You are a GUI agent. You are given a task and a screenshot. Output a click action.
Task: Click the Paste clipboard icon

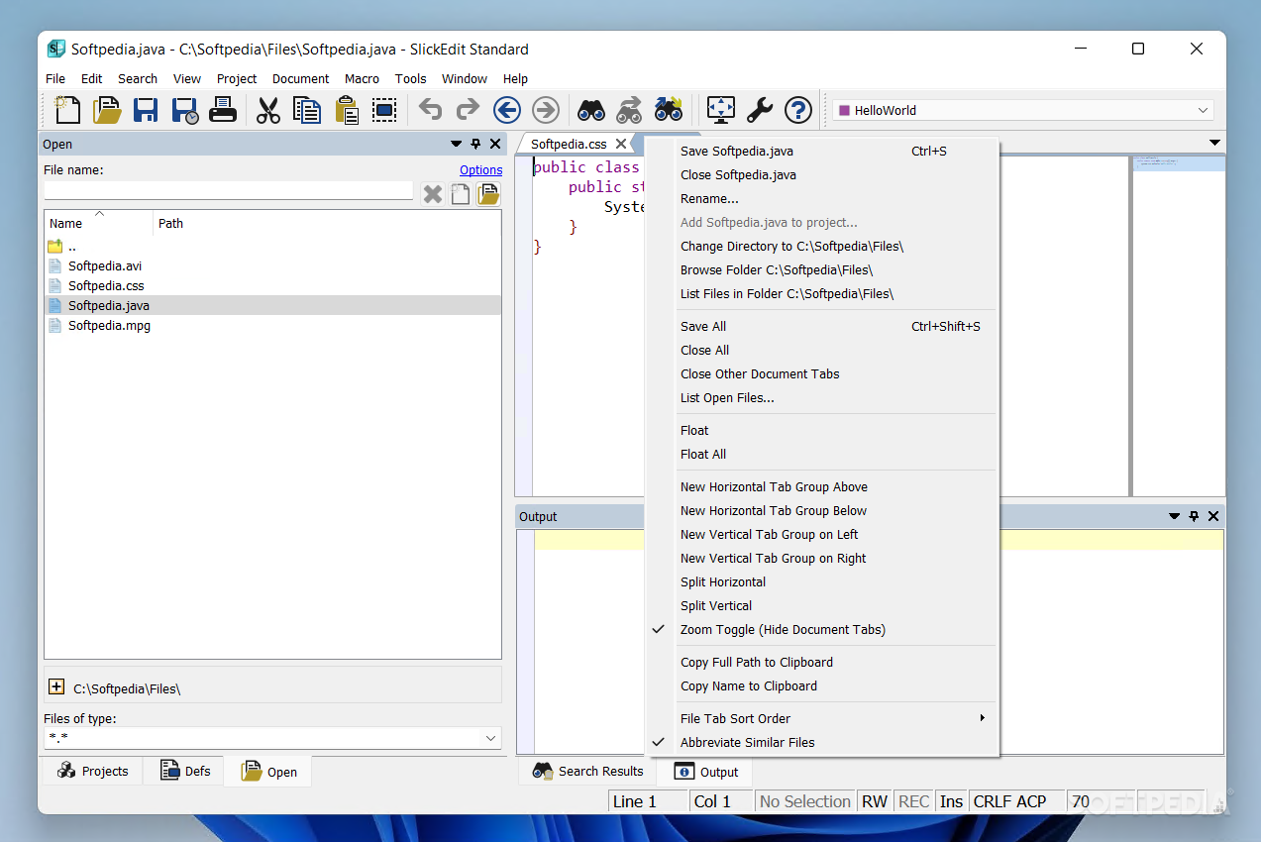[346, 109]
